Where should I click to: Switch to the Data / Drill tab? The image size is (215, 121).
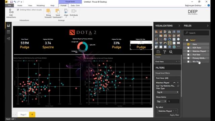pyautogui.click(x=75, y=5)
